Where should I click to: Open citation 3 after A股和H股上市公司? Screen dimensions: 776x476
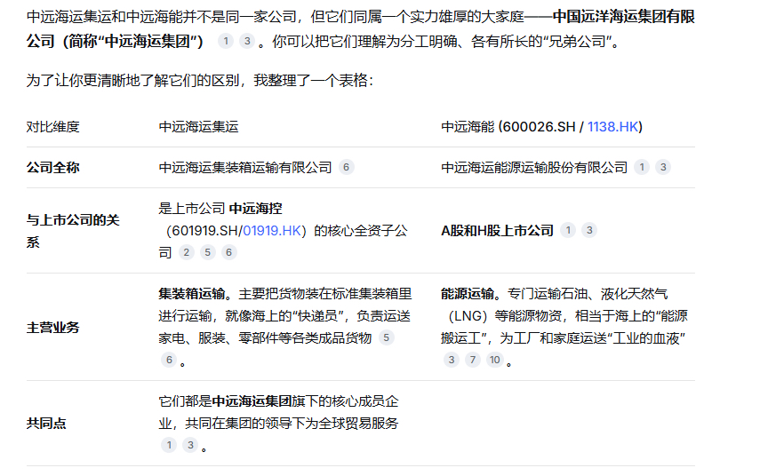pos(589,230)
